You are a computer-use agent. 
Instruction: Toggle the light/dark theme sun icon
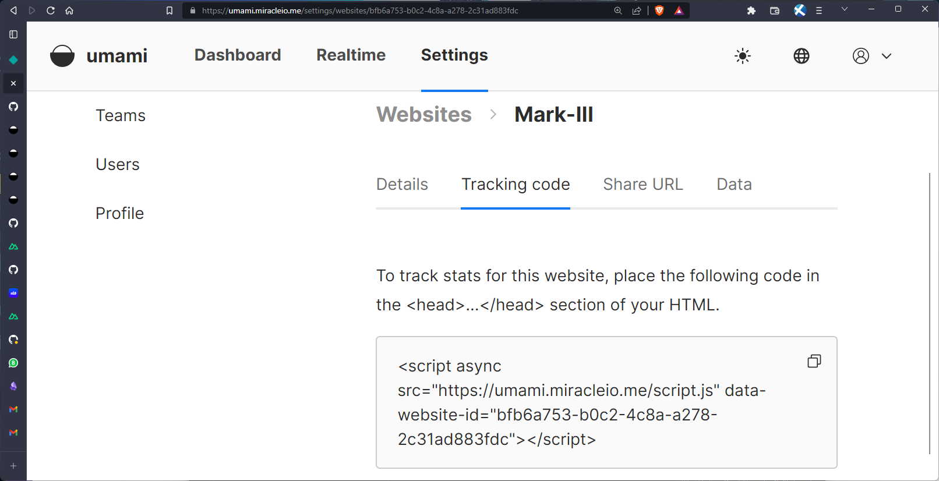(x=743, y=56)
